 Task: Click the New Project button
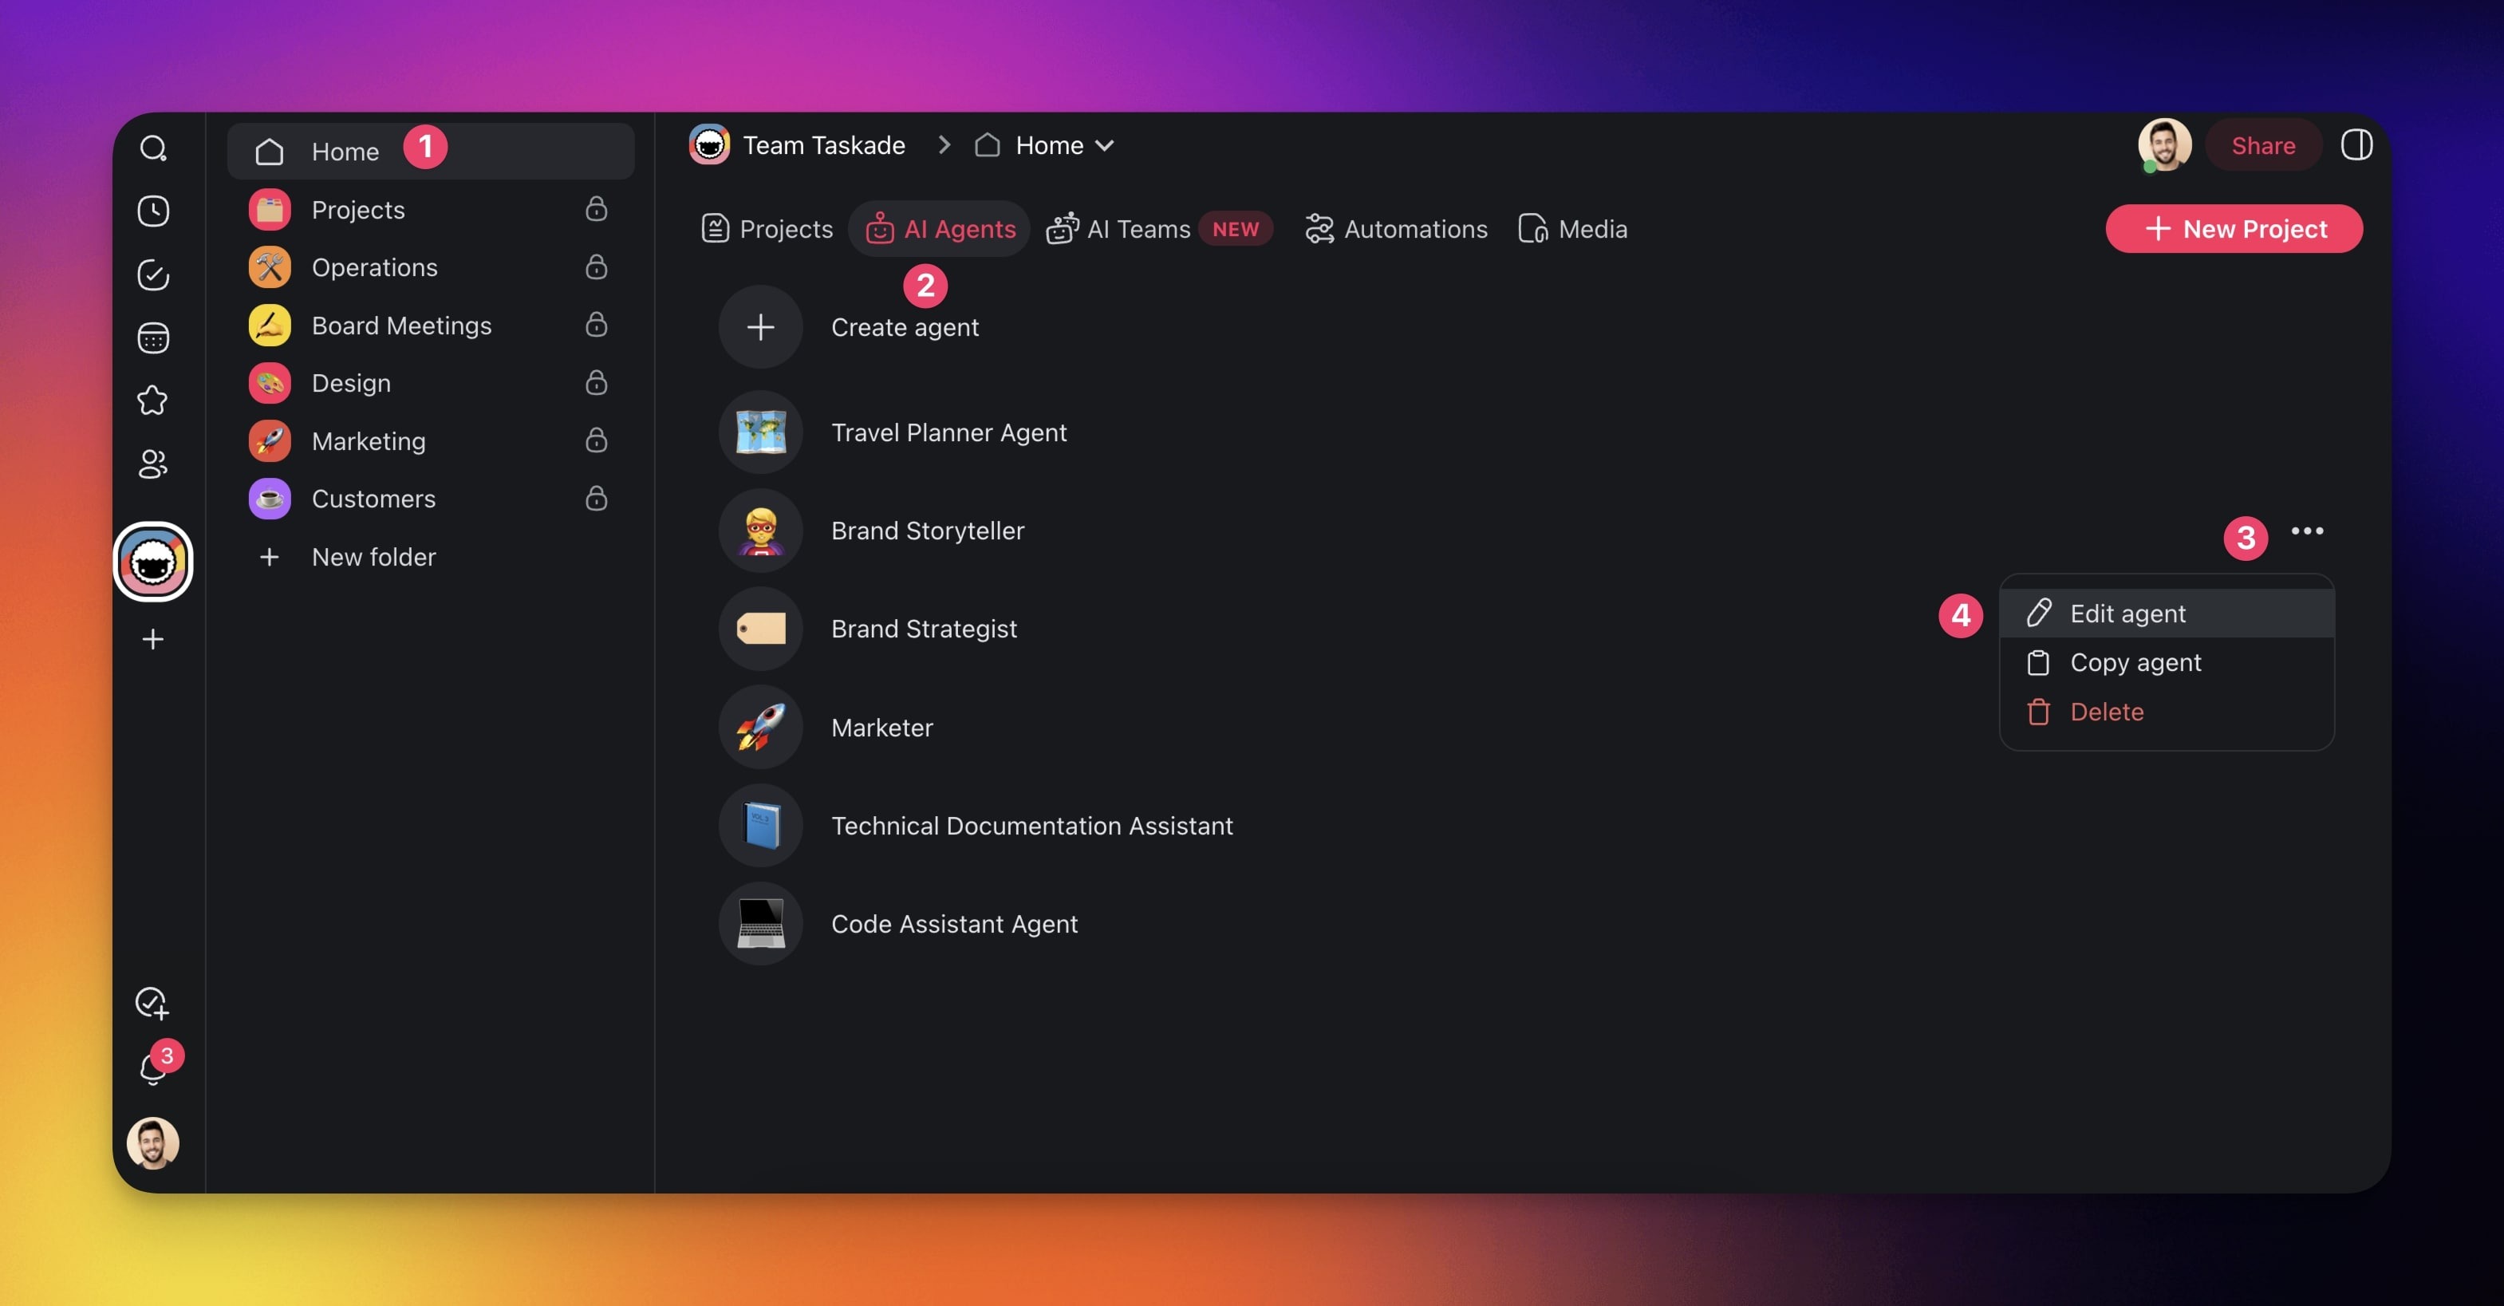click(x=2233, y=228)
